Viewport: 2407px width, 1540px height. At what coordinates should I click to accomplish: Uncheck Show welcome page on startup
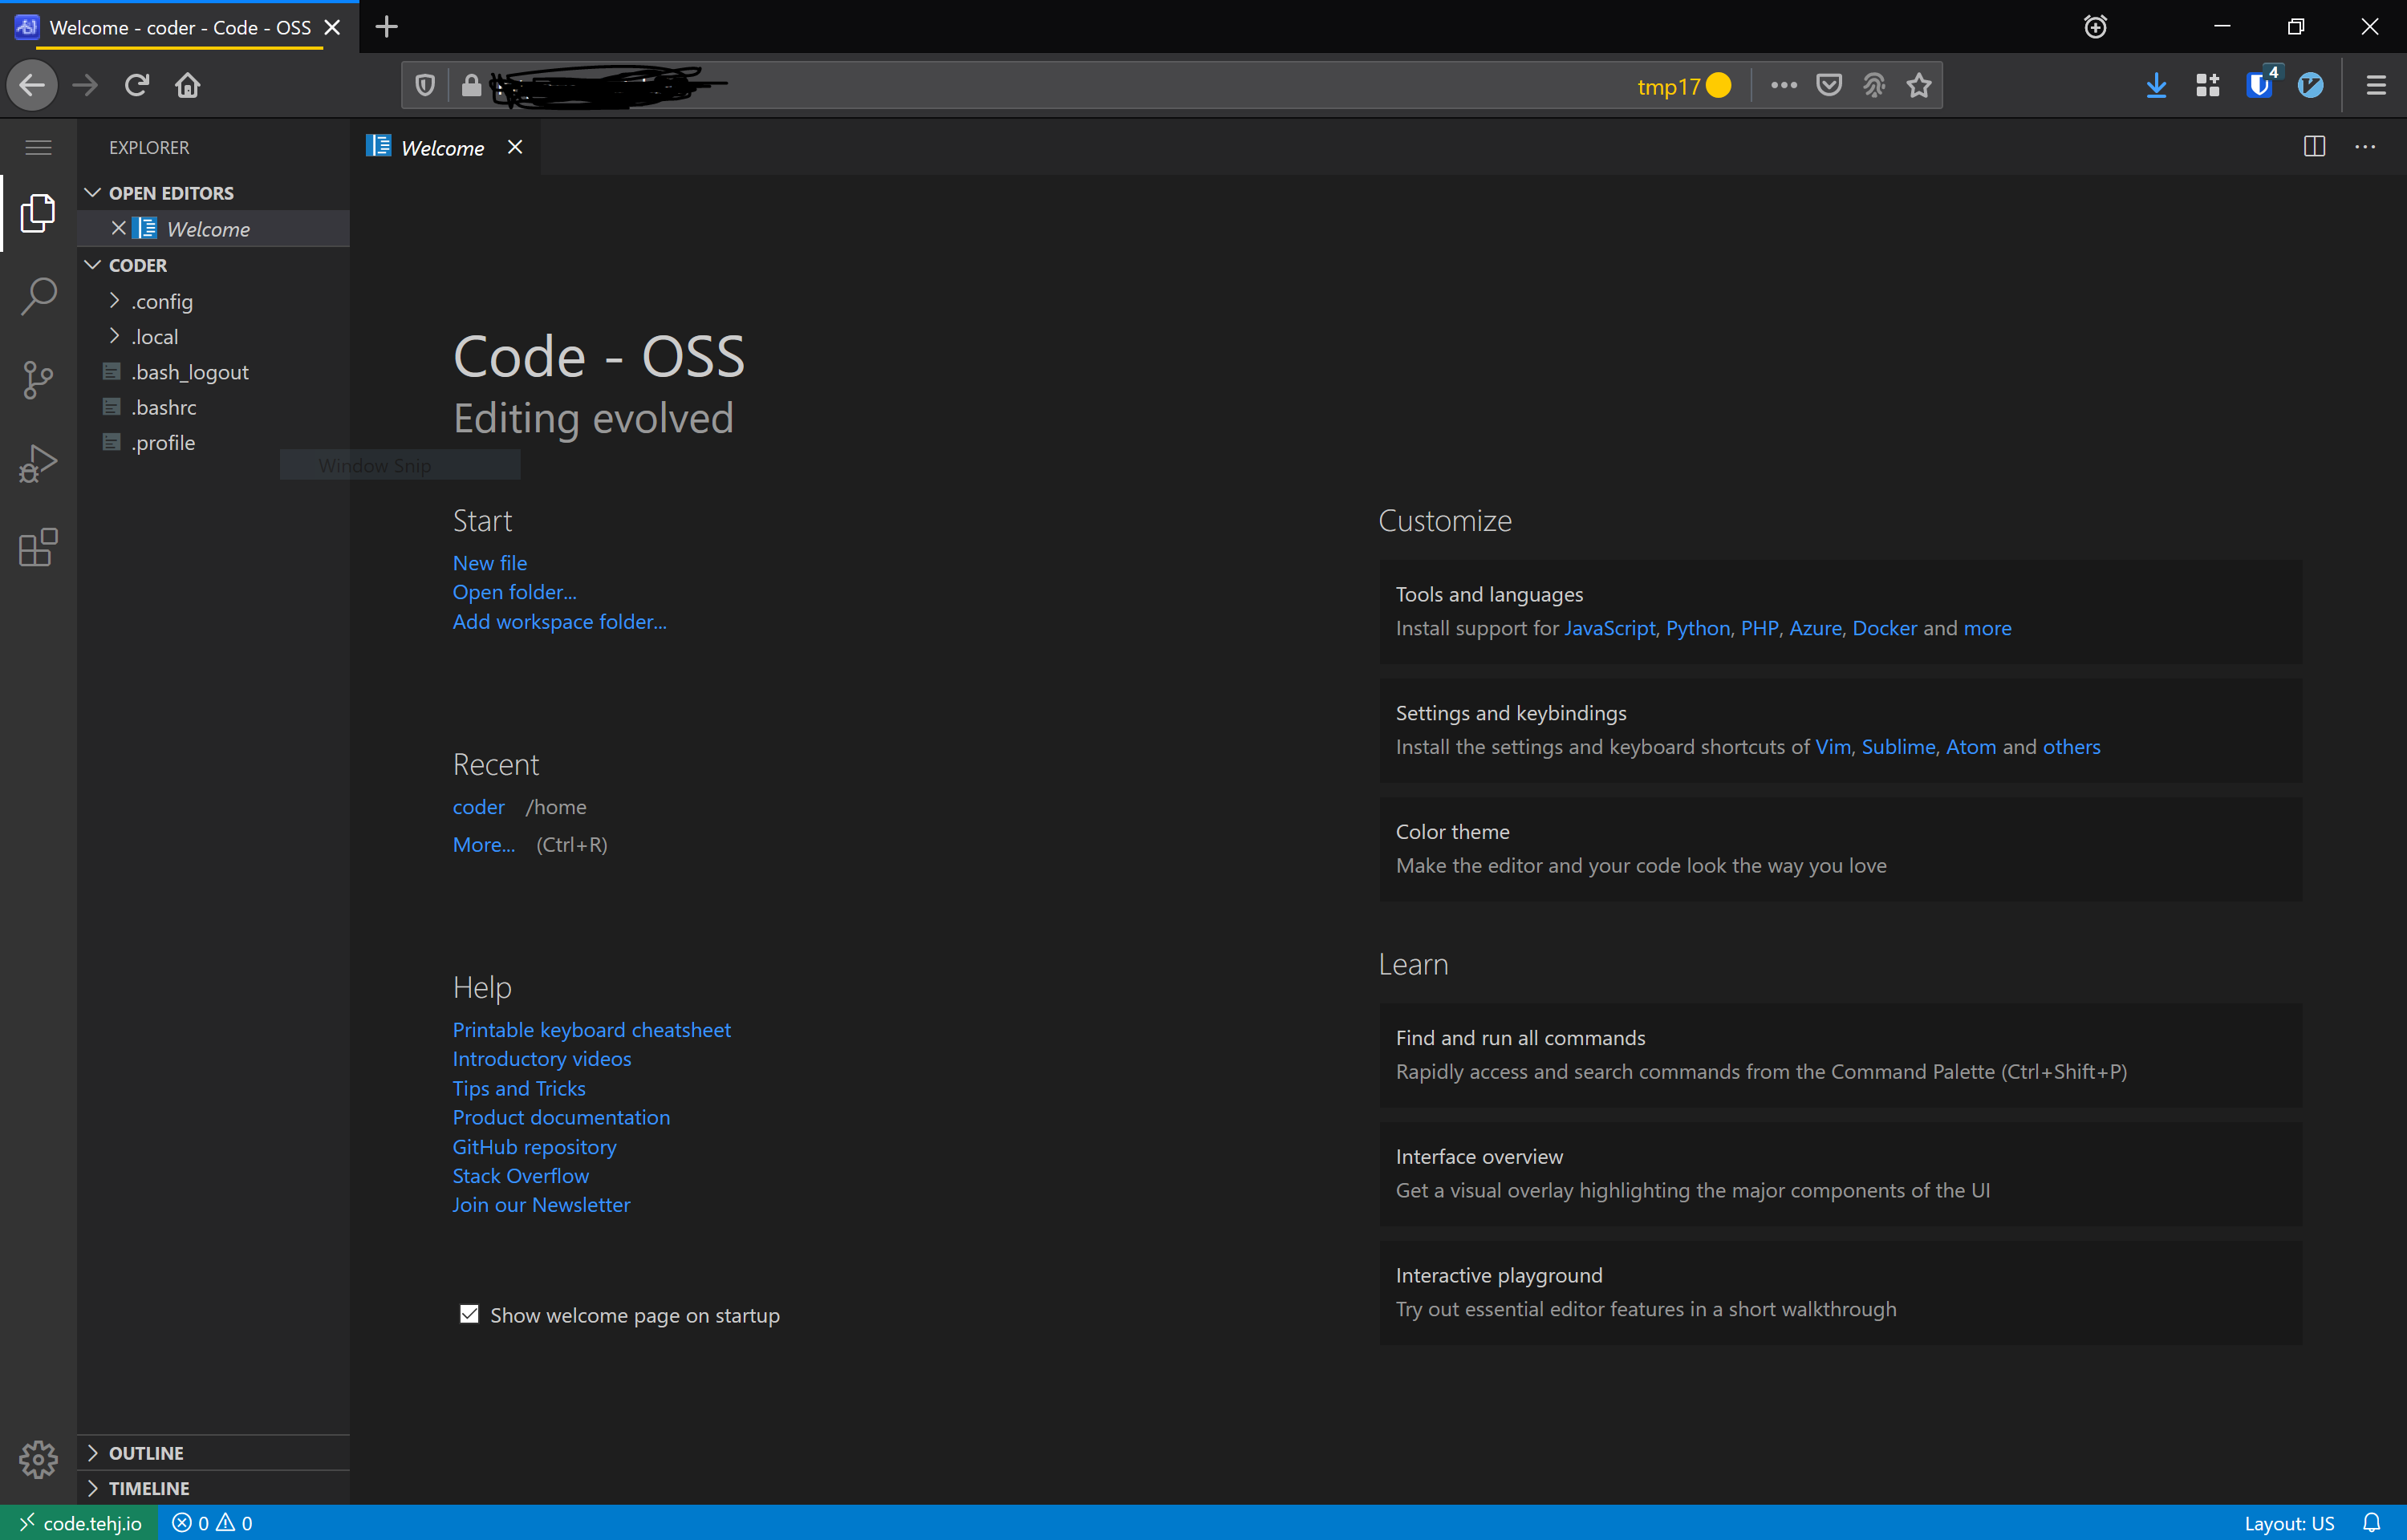469,1314
